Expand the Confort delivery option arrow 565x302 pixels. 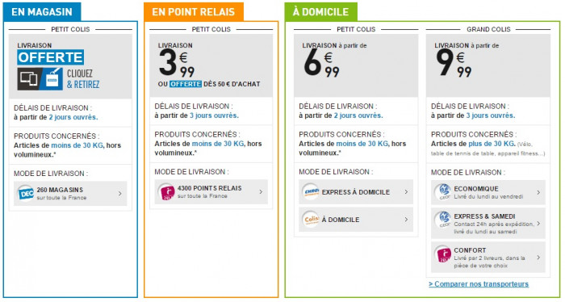[x=538, y=258]
